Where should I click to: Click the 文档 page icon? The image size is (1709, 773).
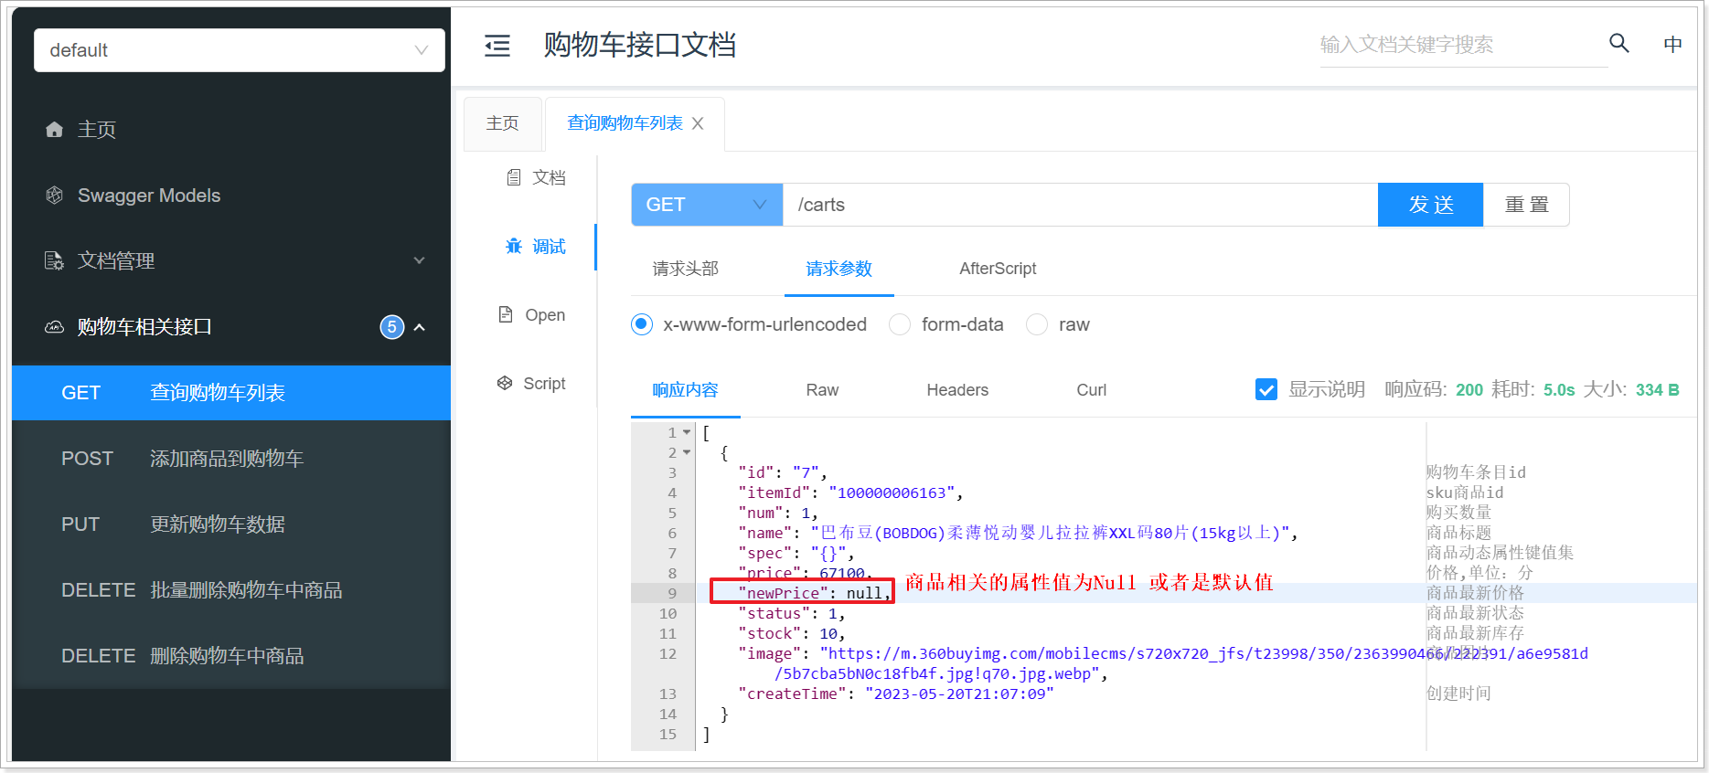514,177
